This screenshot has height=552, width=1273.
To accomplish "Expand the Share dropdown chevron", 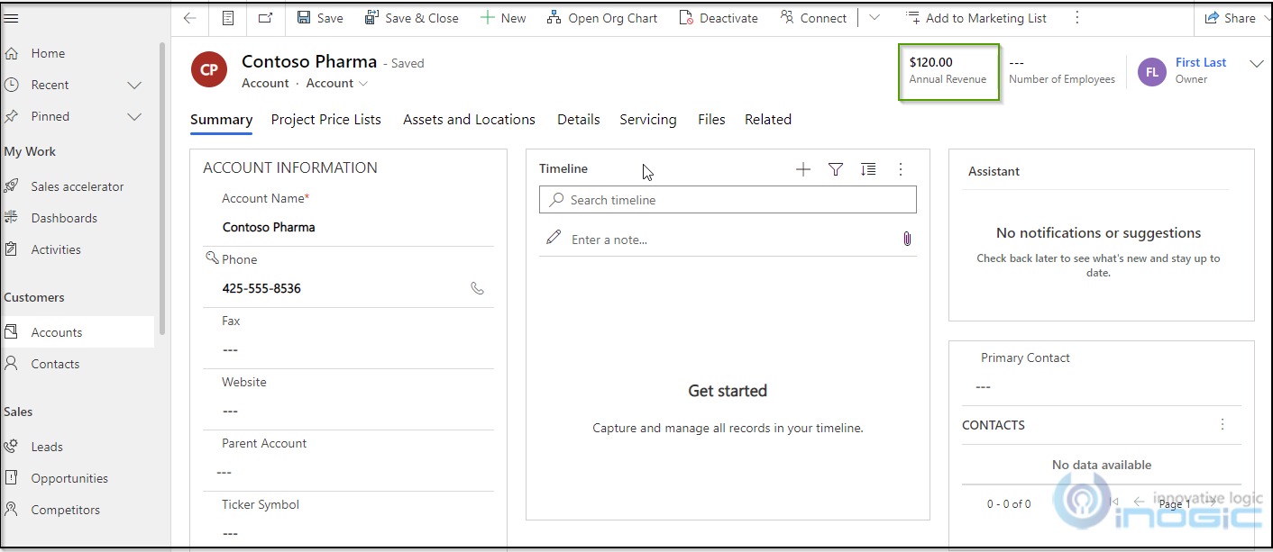I will [x=1267, y=18].
